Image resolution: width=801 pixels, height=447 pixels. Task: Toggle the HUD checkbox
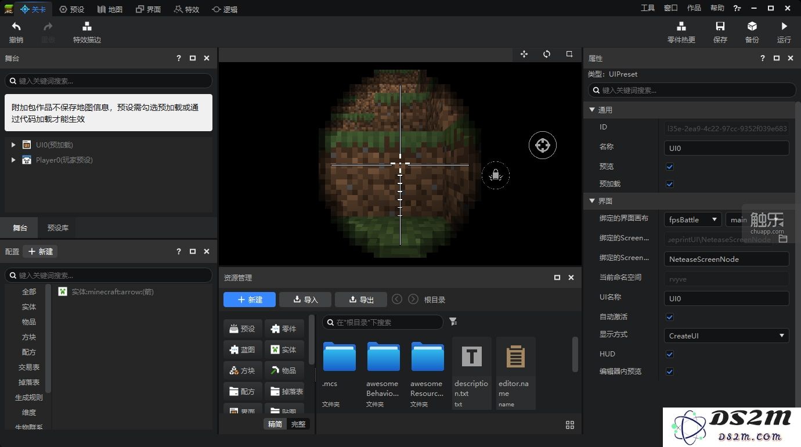point(669,354)
